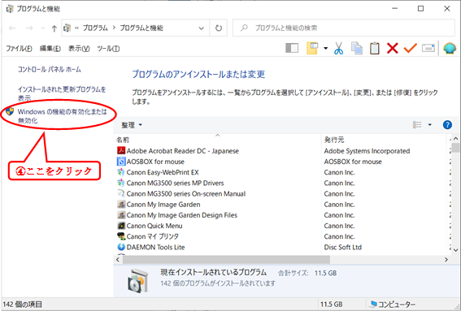Viewport: 461px width, 311px height.
Task: Click the horizontal scrollbar left arrow
Action: point(118,260)
